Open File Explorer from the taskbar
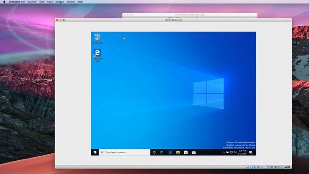This screenshot has width=309, height=174. [x=178, y=152]
